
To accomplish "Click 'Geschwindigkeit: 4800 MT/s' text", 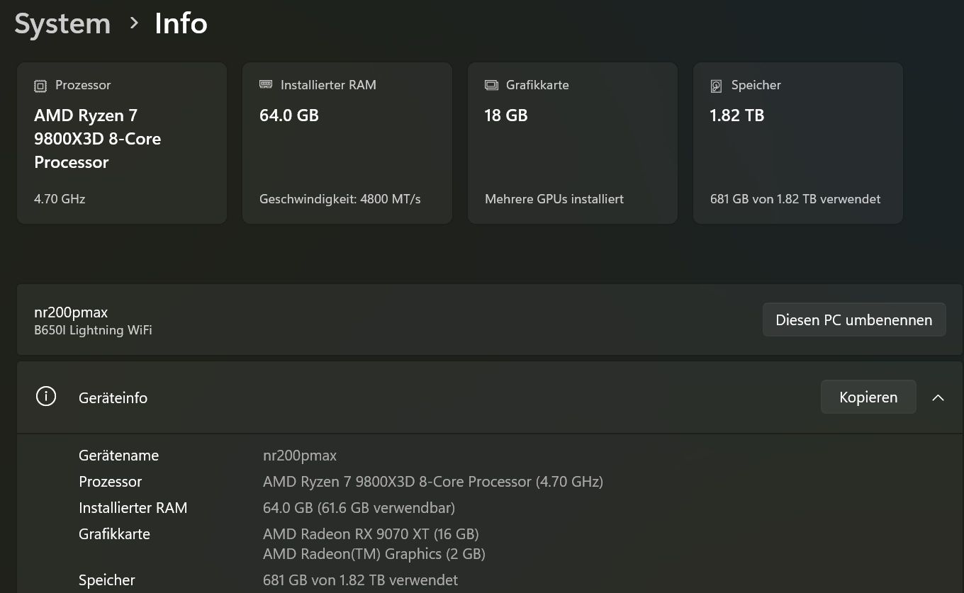I will [x=340, y=199].
